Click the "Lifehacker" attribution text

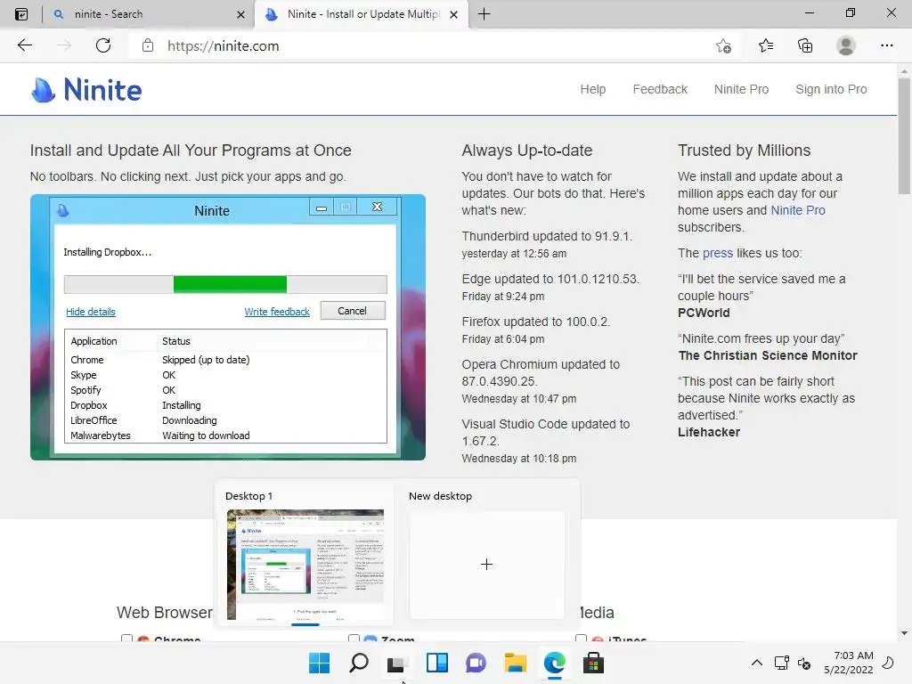[708, 432]
